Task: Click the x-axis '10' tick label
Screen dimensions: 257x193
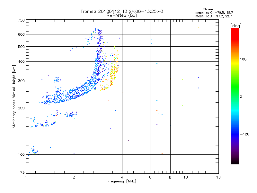Action: tap(186, 177)
